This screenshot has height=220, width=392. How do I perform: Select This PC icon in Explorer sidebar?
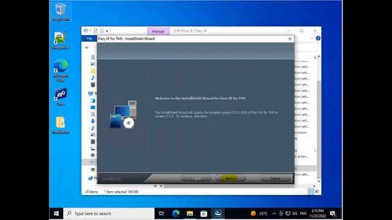(91, 94)
